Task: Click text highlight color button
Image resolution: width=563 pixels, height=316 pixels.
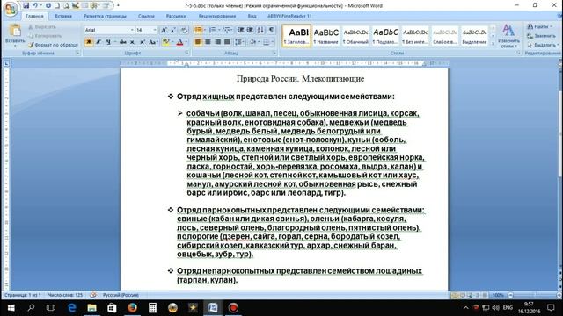Action: pos(165,42)
